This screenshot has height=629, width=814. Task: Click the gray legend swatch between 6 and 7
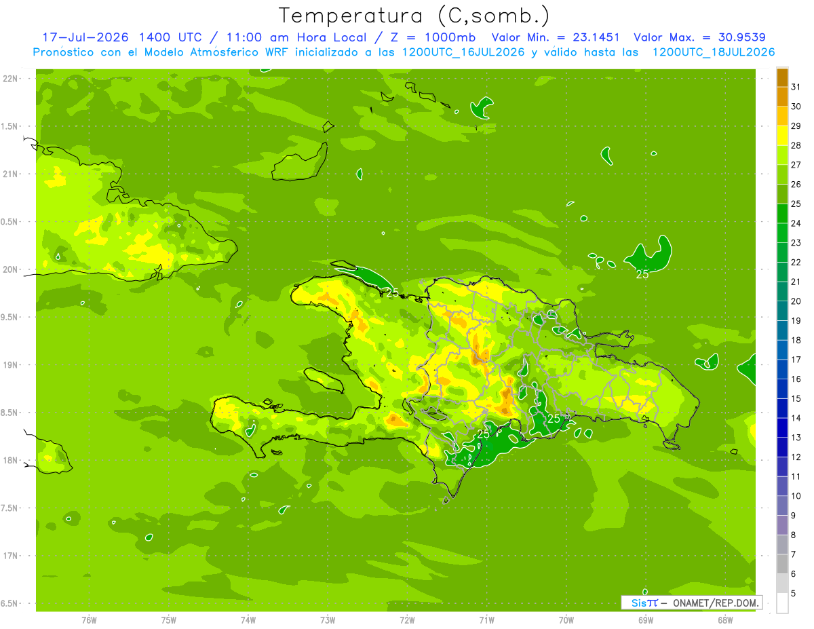[782, 564]
